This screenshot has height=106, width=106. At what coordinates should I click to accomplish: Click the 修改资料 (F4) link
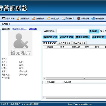pos(19,29)
